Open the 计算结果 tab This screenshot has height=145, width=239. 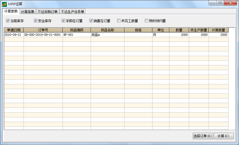pyautogui.click(x=28, y=12)
